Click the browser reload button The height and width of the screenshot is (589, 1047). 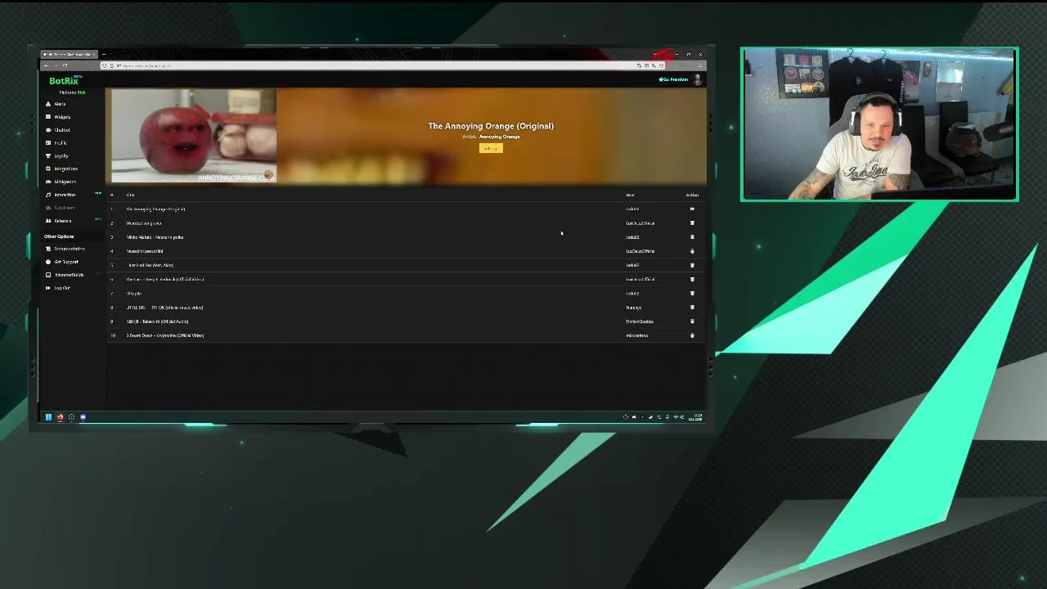[65, 65]
